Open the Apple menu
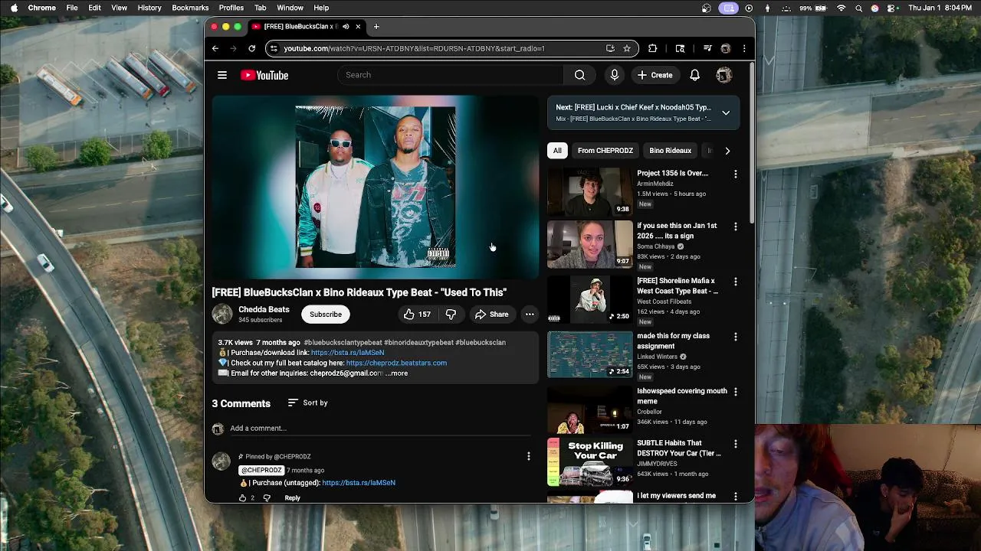Image resolution: width=981 pixels, height=551 pixels. (x=14, y=8)
